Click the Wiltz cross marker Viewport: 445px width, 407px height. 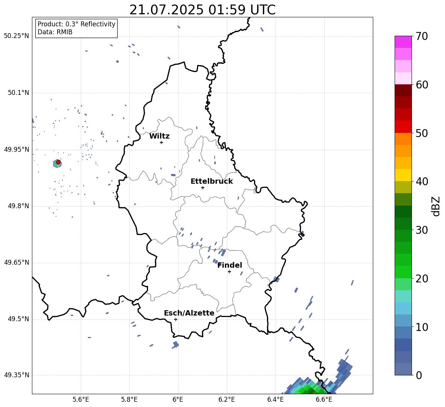(162, 142)
